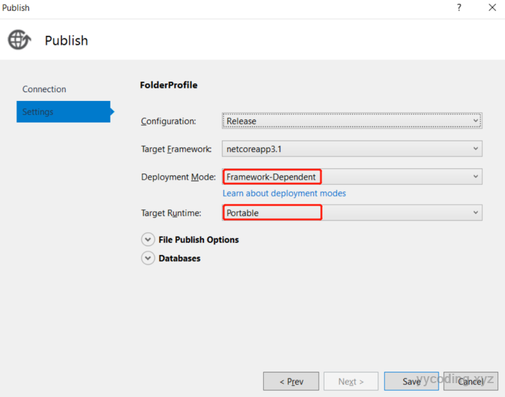Click the Target Runtime field label
Screen dimensions: 505x397
click(171, 213)
